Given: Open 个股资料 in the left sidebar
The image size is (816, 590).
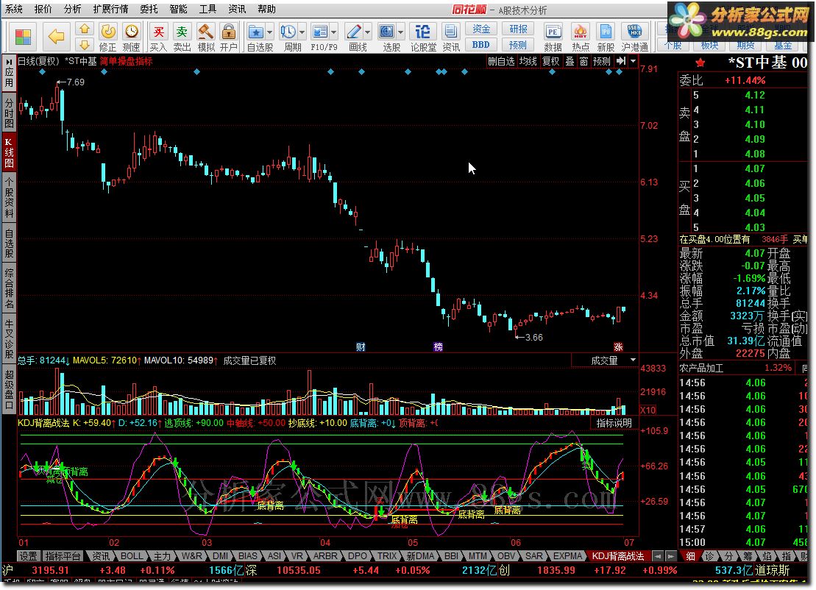Looking at the screenshot, I should coord(9,198).
